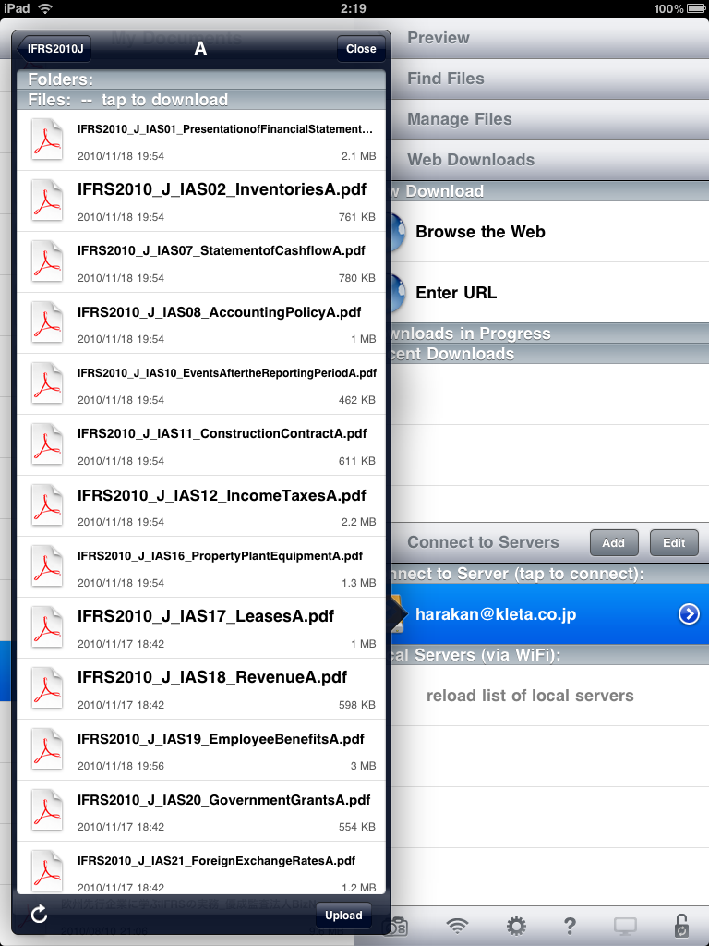This screenshot has width=709, height=946.
Task: Open the Manage Files section
Action: click(x=550, y=119)
